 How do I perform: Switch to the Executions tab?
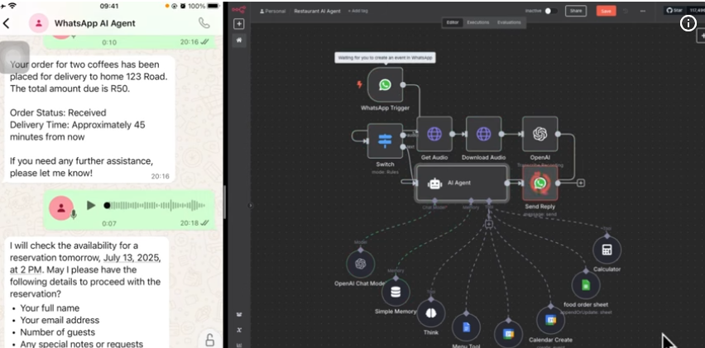point(477,22)
